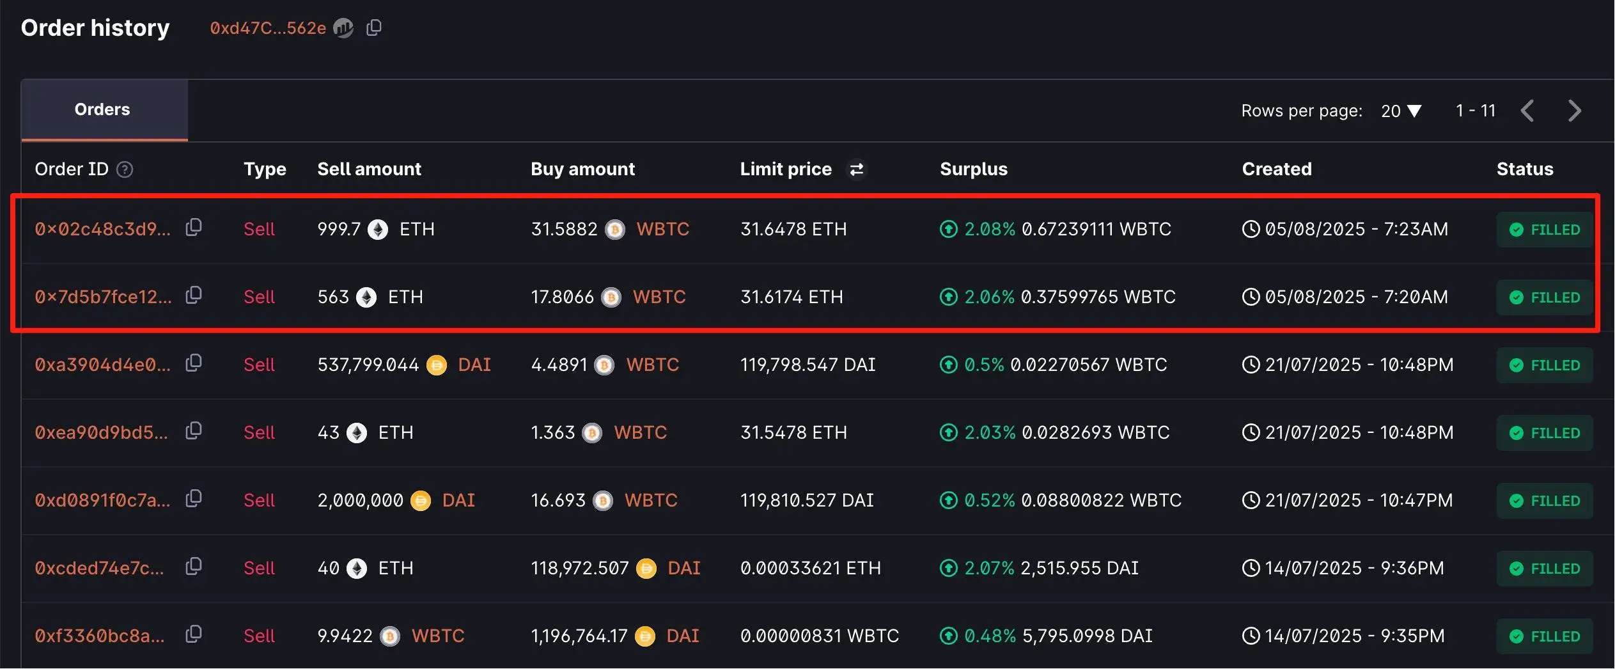Screen dimensions: 1615x669
Task: Open the Rows per page dropdown
Action: 1401,110
